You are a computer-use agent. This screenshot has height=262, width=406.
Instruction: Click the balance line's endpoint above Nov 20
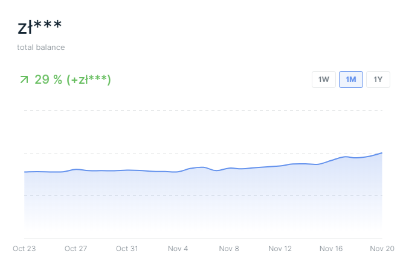pos(382,153)
